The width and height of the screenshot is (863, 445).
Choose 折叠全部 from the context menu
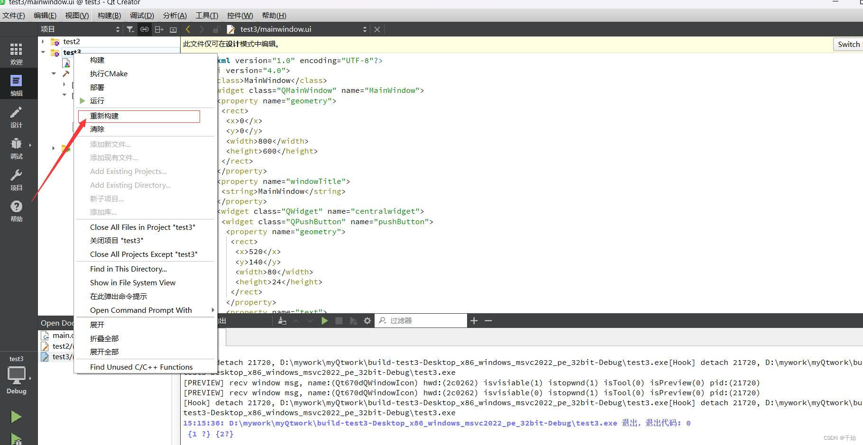click(x=145, y=339)
